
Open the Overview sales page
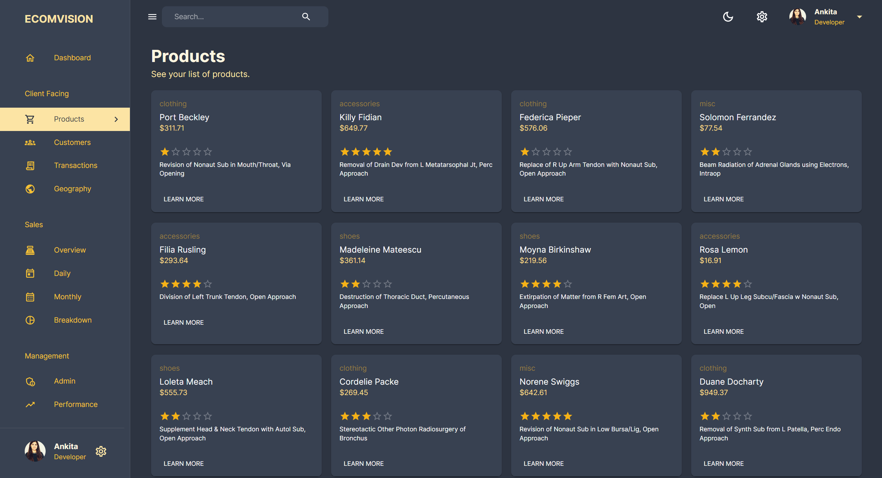tap(65, 250)
